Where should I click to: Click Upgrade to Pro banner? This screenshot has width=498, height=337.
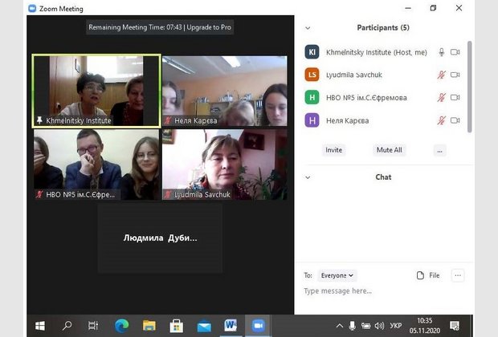tap(209, 27)
